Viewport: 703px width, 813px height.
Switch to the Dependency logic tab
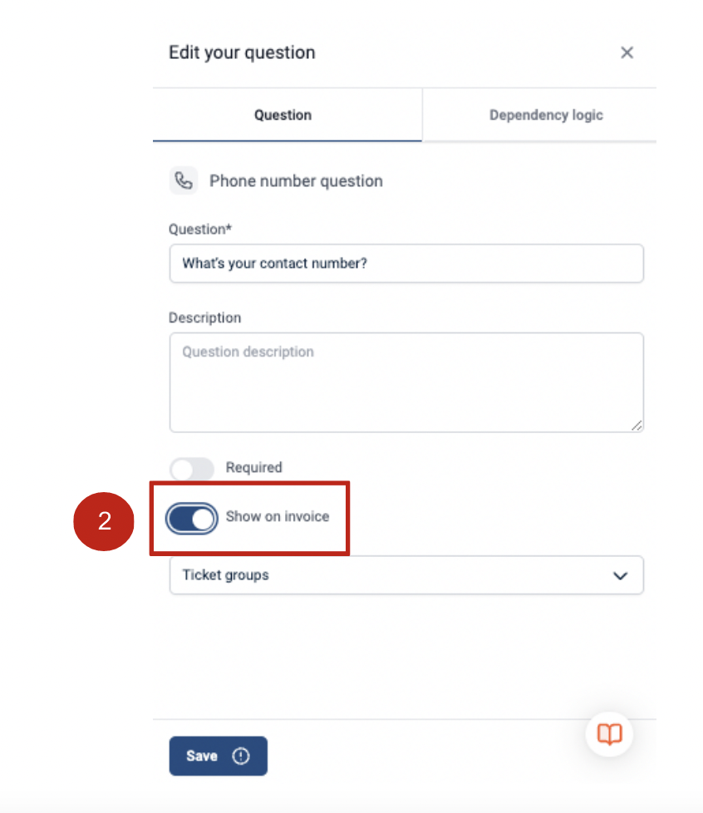(x=545, y=115)
